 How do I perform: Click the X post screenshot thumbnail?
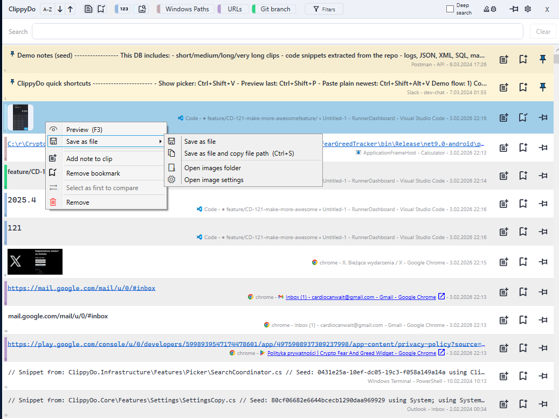pos(34,262)
